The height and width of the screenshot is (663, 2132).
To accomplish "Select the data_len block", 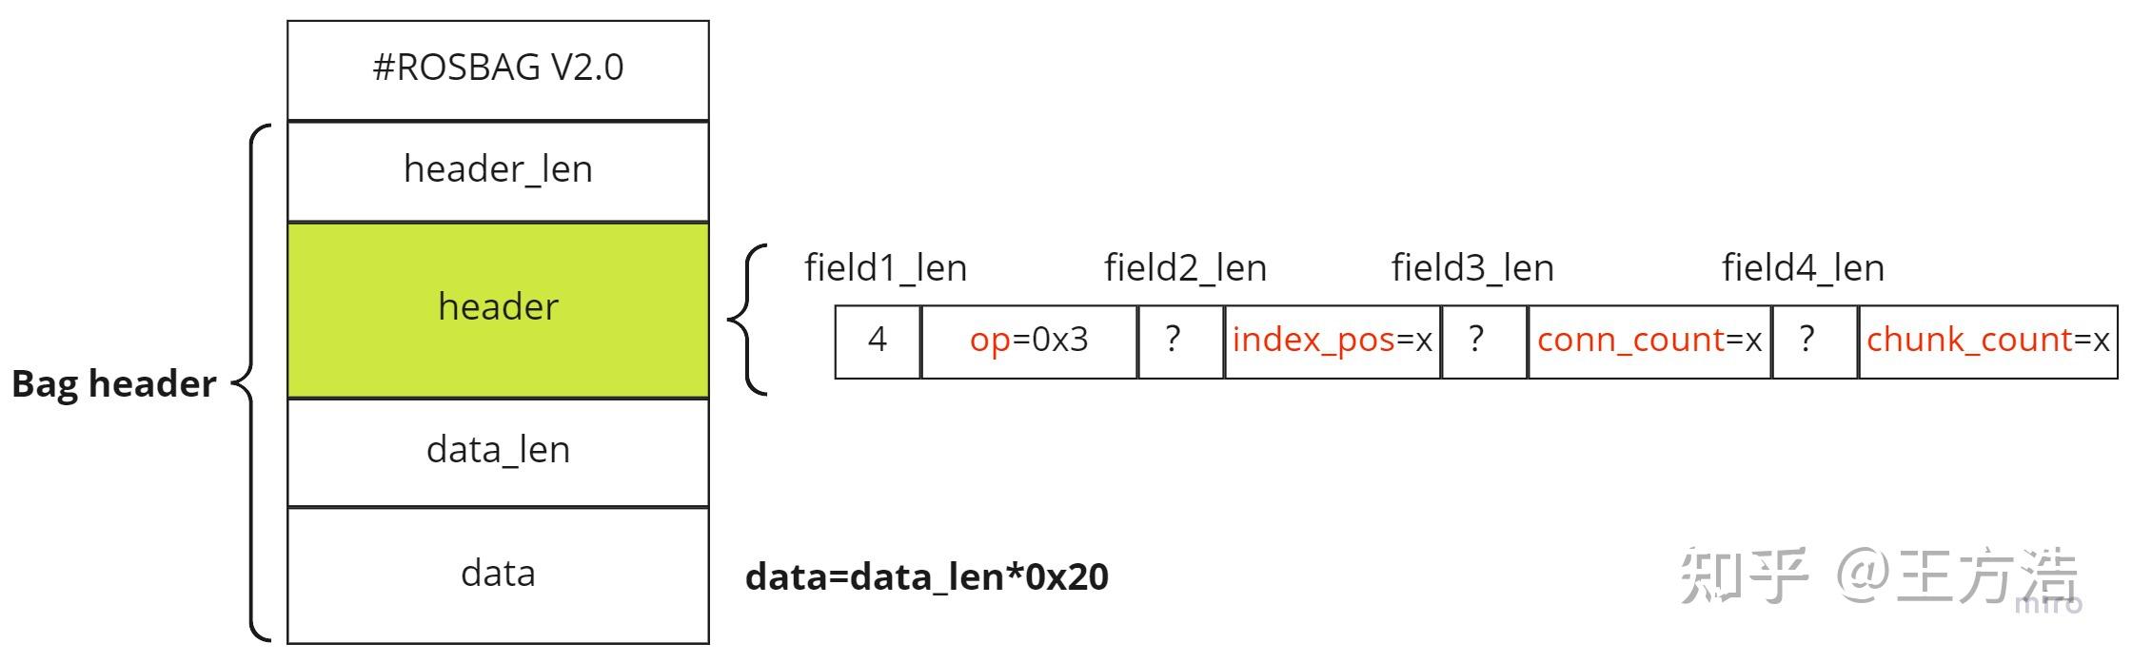I will tap(498, 451).
